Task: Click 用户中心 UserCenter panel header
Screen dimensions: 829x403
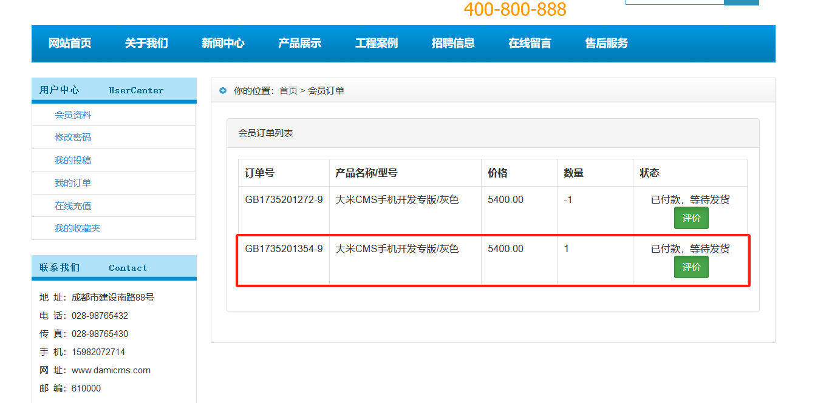Action: 114,90
